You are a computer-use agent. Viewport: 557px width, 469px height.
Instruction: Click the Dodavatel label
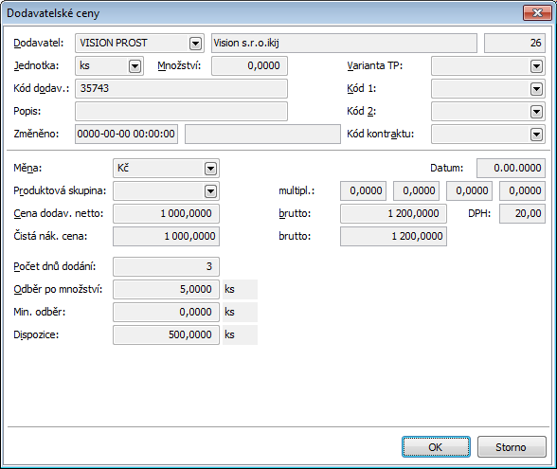click(39, 43)
